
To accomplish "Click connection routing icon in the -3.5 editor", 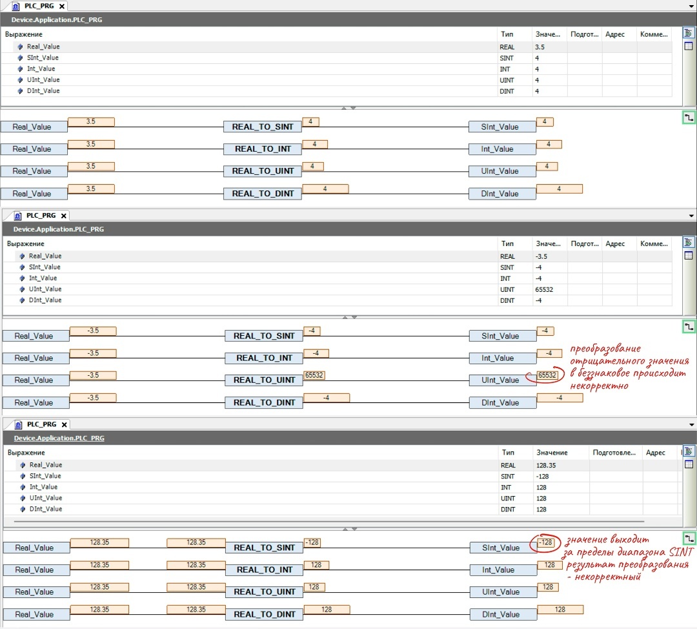I will pyautogui.click(x=689, y=327).
